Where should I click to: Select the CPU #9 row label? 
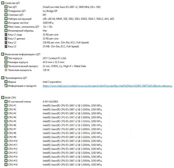point(12,137)
